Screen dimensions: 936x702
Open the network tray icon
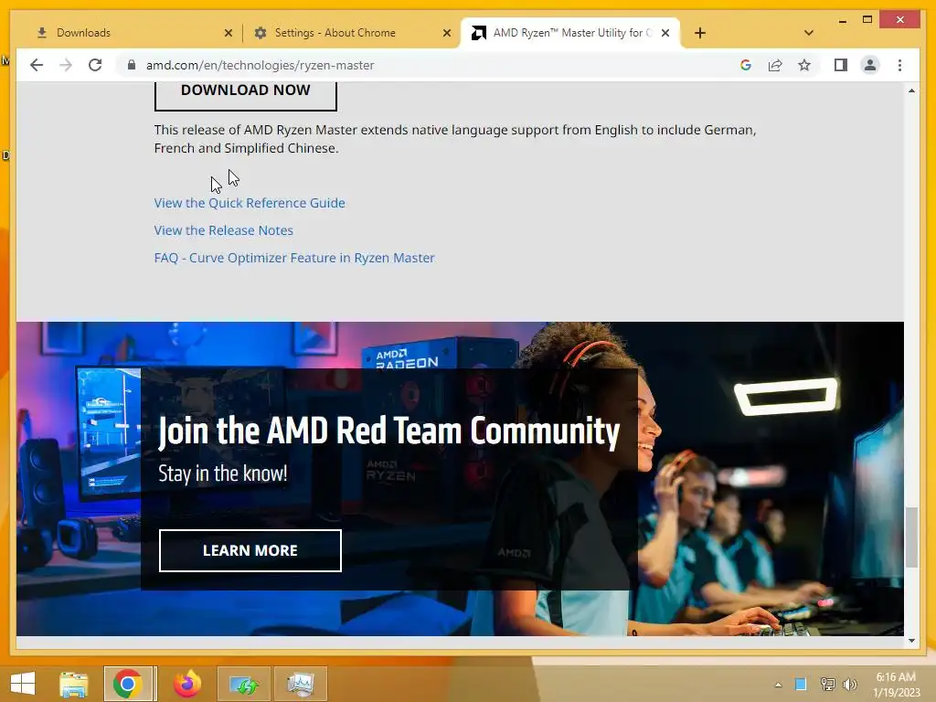827,684
